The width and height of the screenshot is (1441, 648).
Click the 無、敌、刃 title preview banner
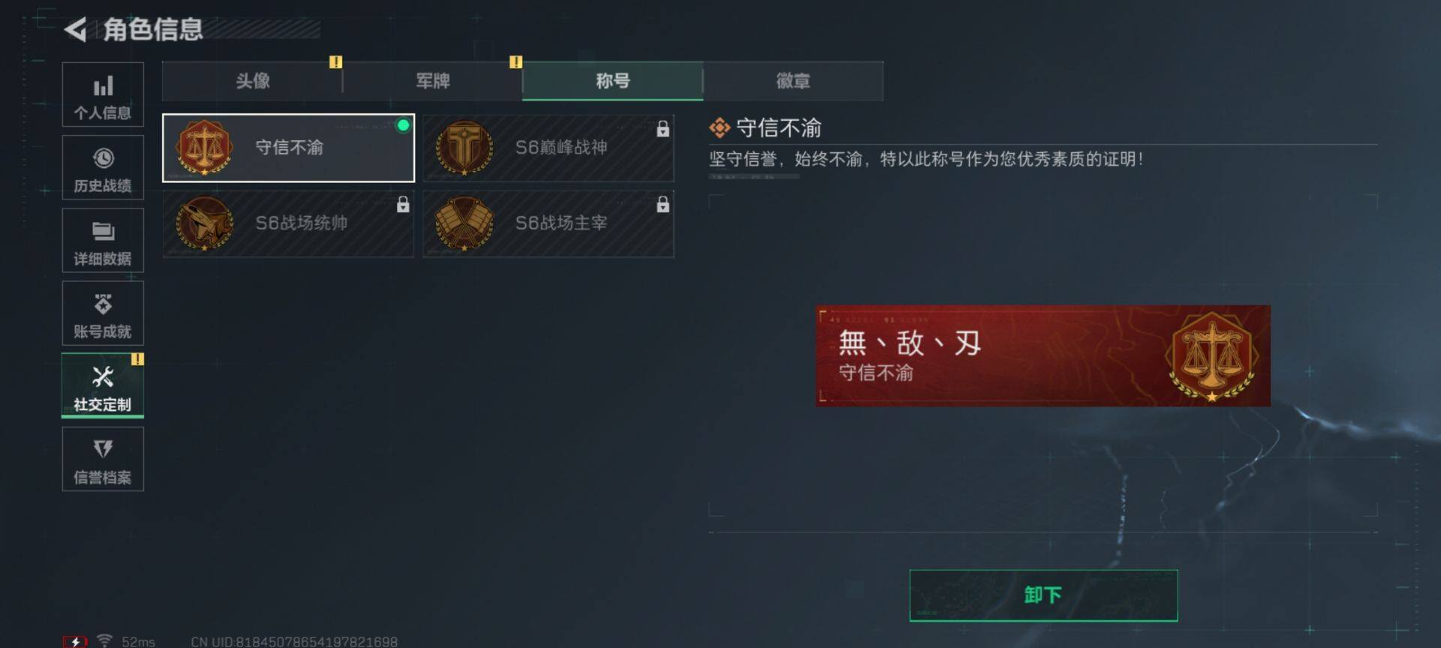pos(1043,355)
